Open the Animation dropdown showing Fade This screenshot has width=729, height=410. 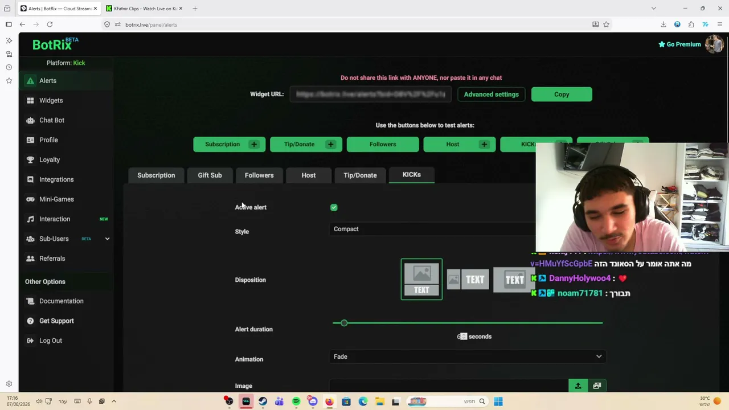point(468,356)
